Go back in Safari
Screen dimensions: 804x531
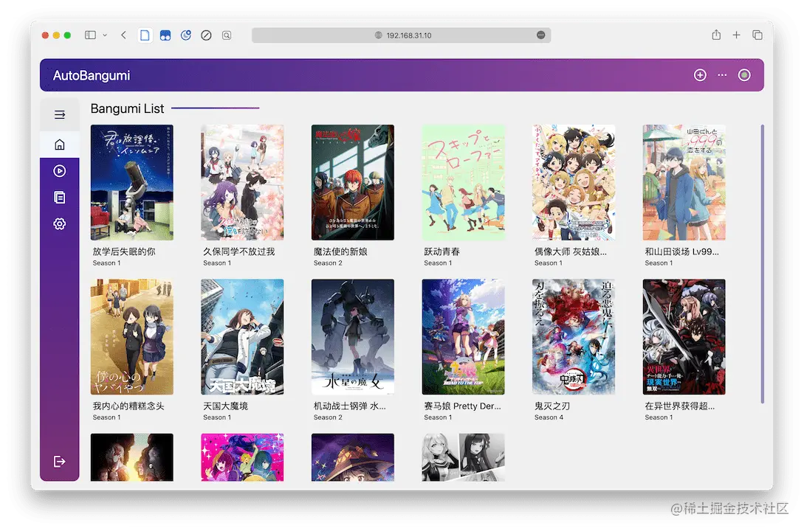(123, 35)
